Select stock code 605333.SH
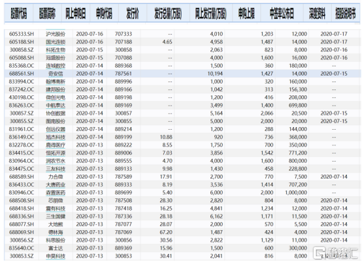This screenshot has height=264, width=362. pos(22,34)
